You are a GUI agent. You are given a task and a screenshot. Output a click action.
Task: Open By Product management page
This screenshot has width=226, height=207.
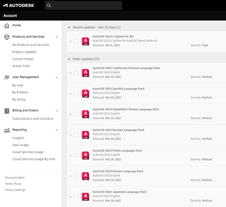pyautogui.click(x=20, y=92)
